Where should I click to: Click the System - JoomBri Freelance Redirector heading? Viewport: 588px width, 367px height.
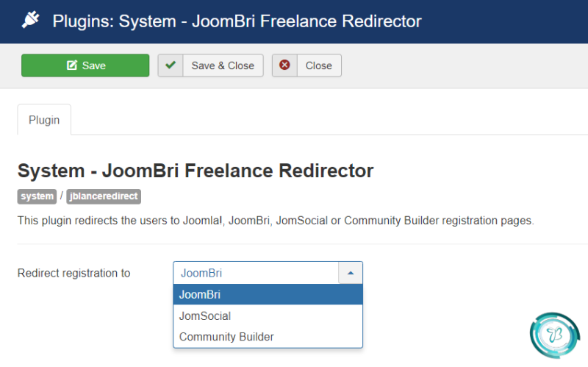point(196,171)
